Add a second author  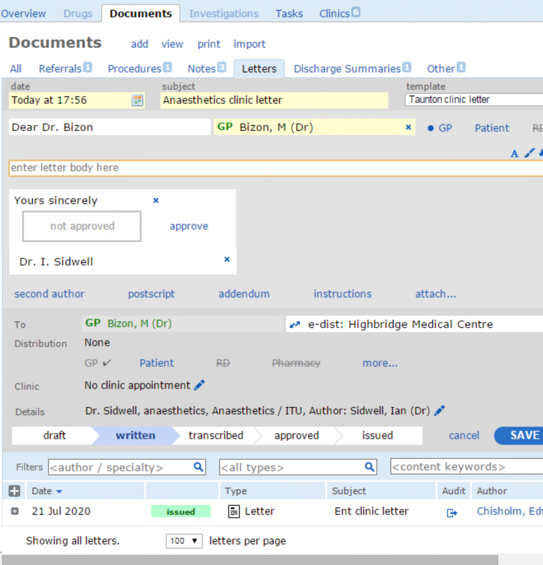coord(49,294)
